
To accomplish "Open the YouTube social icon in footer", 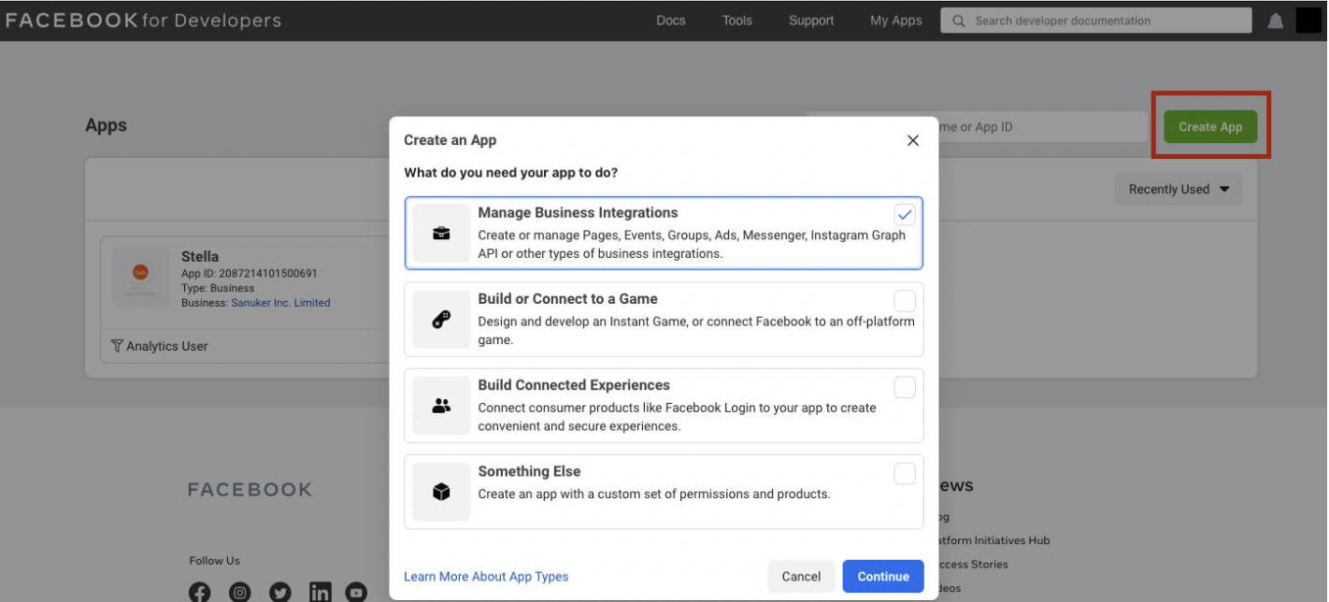I will 356,592.
